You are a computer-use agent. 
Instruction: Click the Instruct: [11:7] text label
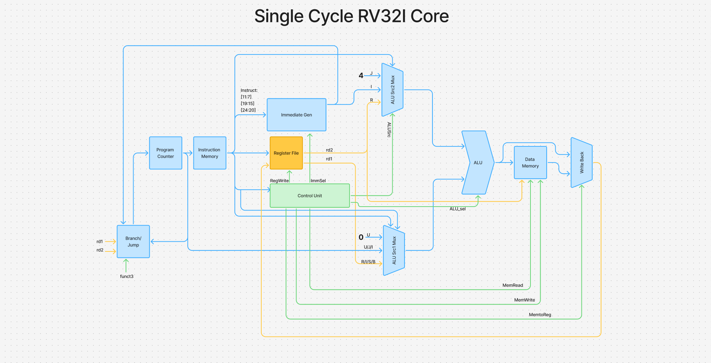click(x=249, y=100)
